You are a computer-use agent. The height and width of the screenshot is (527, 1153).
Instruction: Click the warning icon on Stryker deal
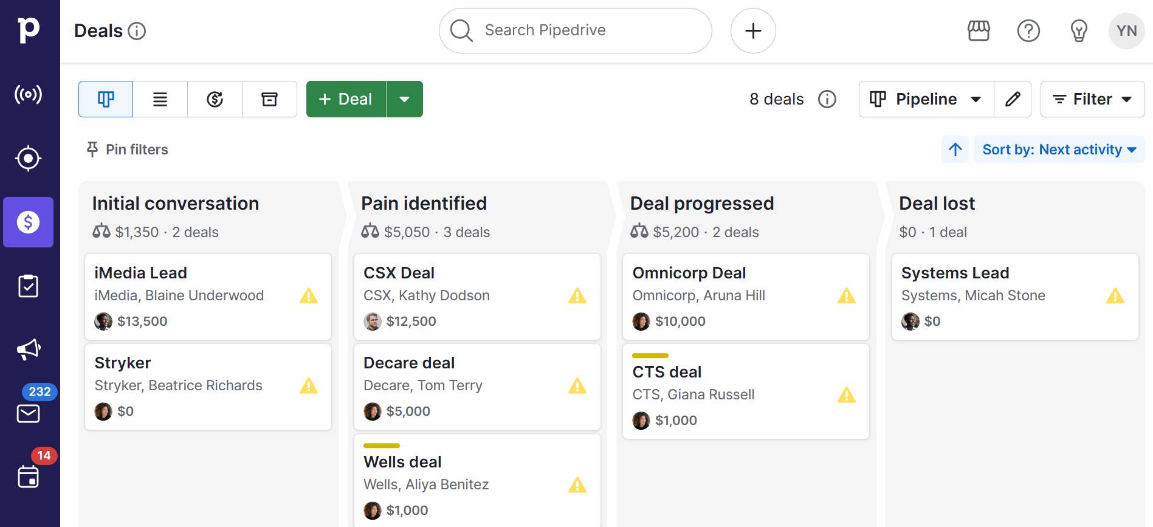[x=309, y=386]
